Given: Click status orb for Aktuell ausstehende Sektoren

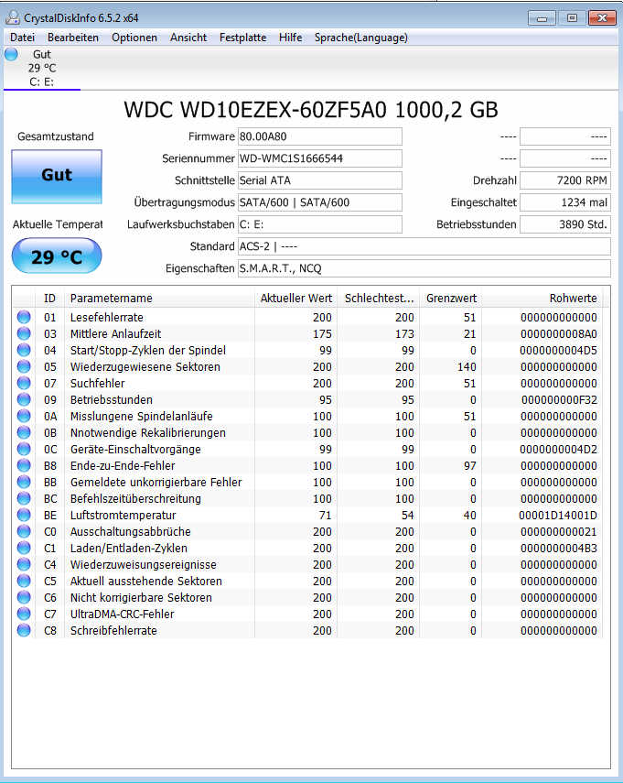Looking at the screenshot, I should pos(24,581).
